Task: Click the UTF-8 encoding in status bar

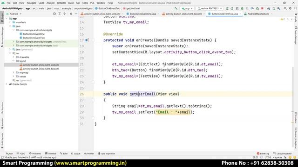Action: (268, 157)
